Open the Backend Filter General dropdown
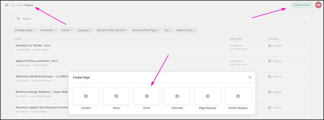324x120 pixels. pyautogui.click(x=112, y=30)
